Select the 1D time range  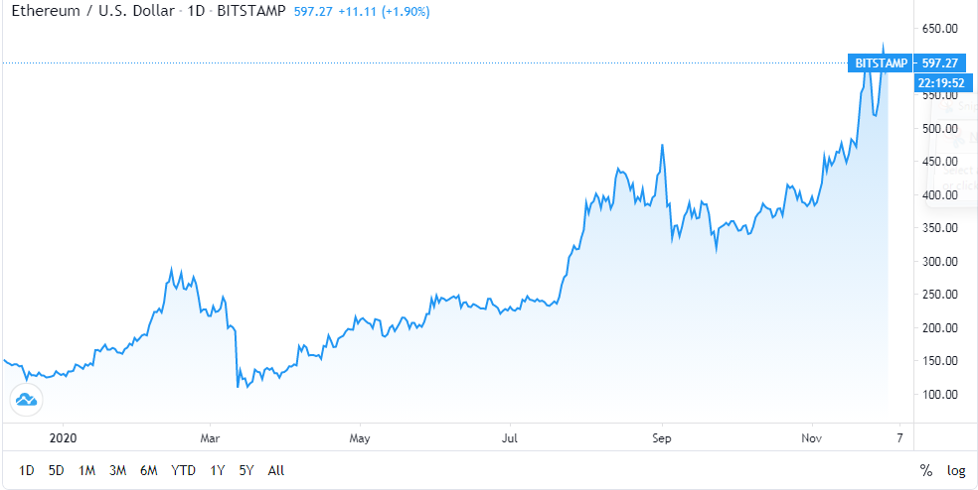(x=26, y=471)
